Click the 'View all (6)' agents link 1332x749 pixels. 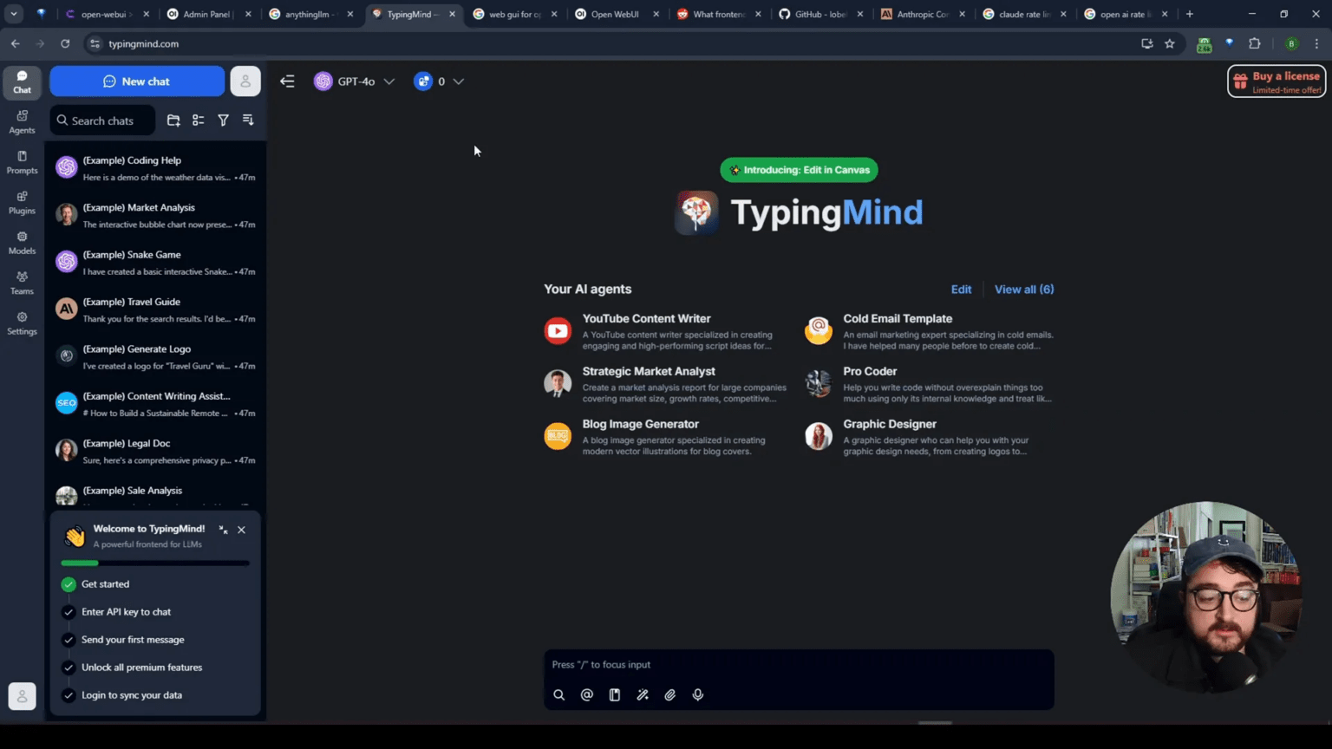(1023, 290)
